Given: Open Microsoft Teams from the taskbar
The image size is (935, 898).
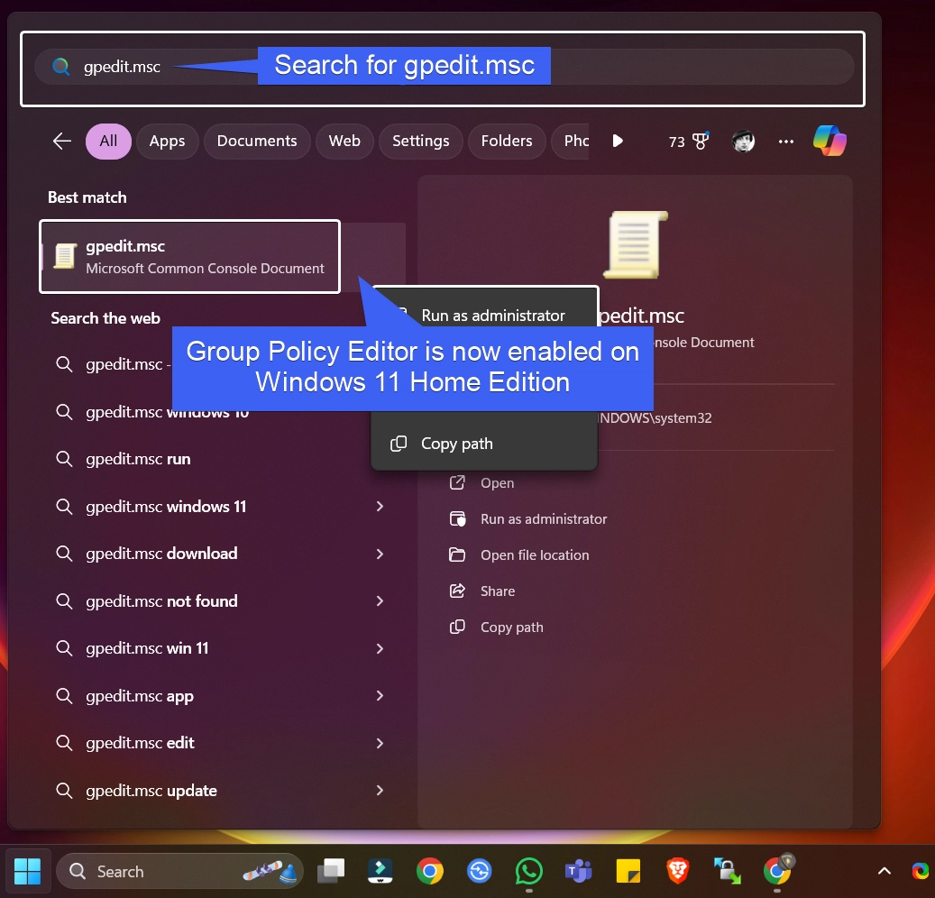Looking at the screenshot, I should coord(579,872).
